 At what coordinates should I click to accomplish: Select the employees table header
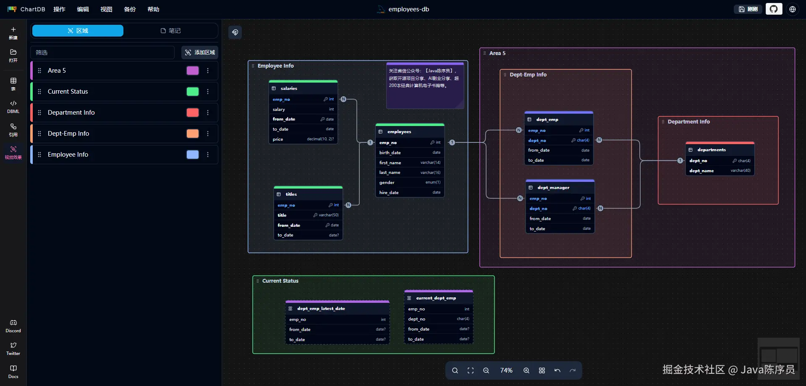point(410,132)
